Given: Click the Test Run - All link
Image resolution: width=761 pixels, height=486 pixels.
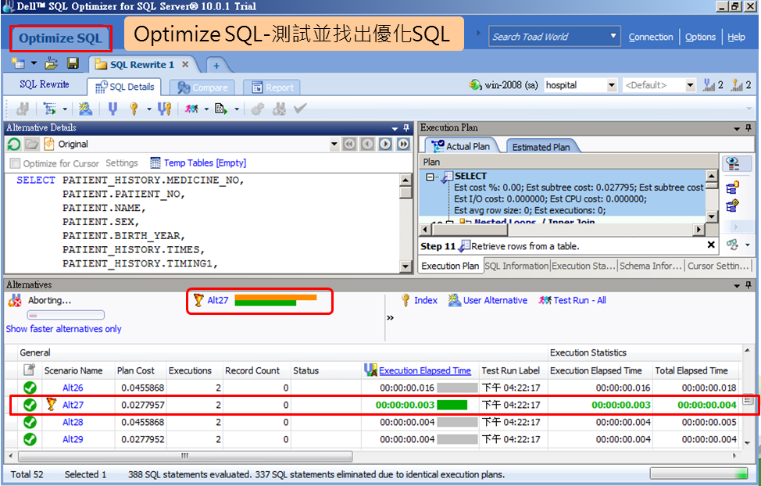Looking at the screenshot, I should pyautogui.click(x=580, y=300).
